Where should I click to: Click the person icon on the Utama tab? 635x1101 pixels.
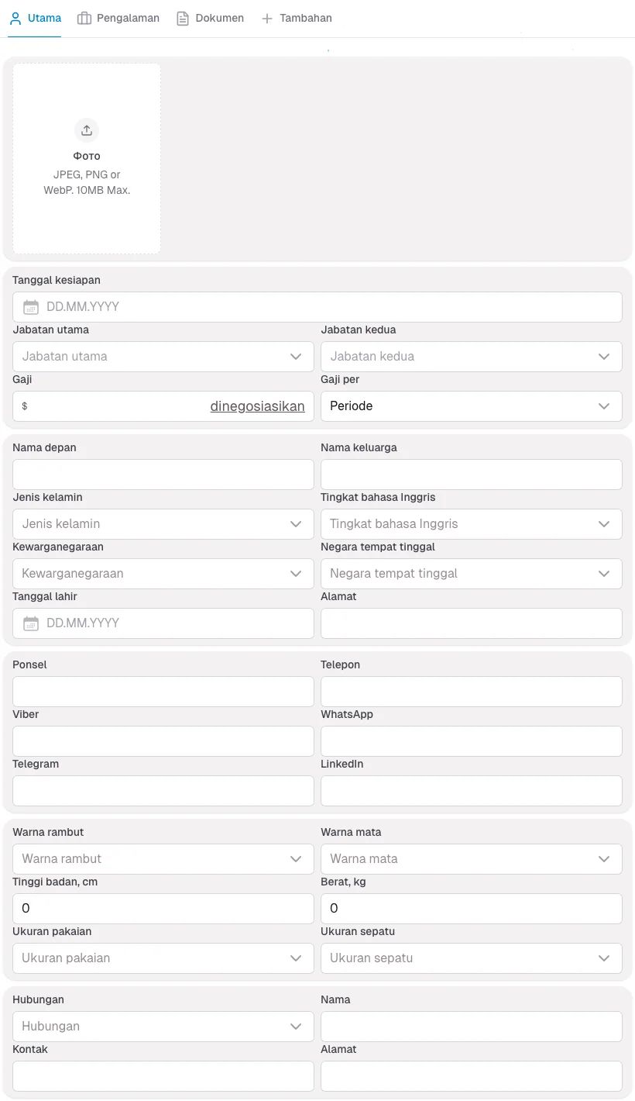click(14, 17)
